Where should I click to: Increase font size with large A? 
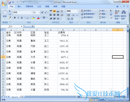click(42, 12)
